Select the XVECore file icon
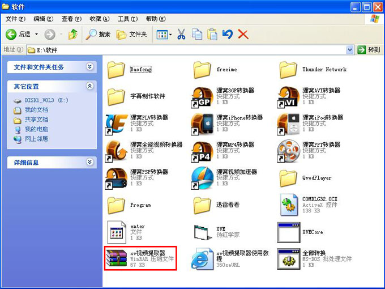The width and height of the screenshot is (385, 289). point(289,232)
